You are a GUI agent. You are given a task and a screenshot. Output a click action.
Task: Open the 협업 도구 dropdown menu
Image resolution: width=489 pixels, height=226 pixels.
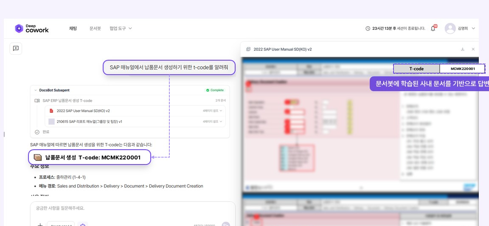(x=121, y=28)
